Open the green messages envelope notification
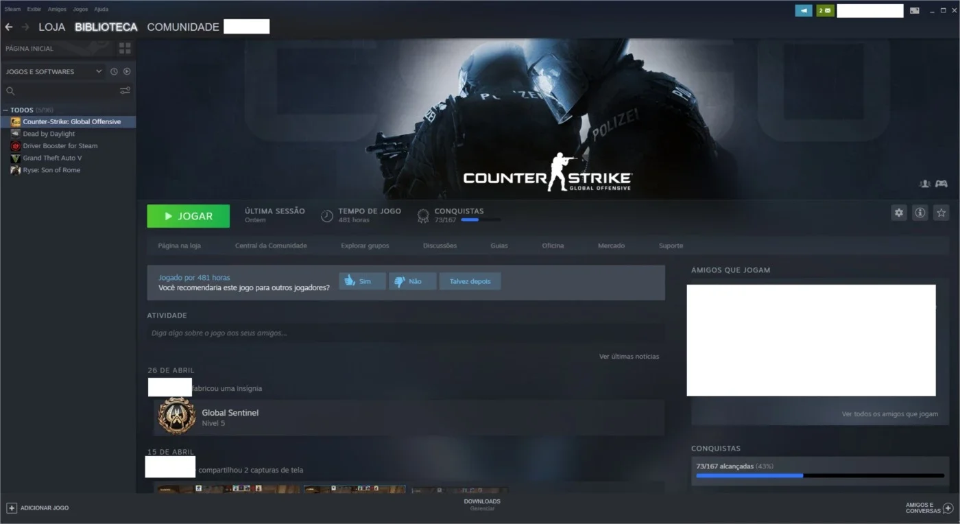Viewport: 960px width, 524px height. pyautogui.click(x=825, y=10)
